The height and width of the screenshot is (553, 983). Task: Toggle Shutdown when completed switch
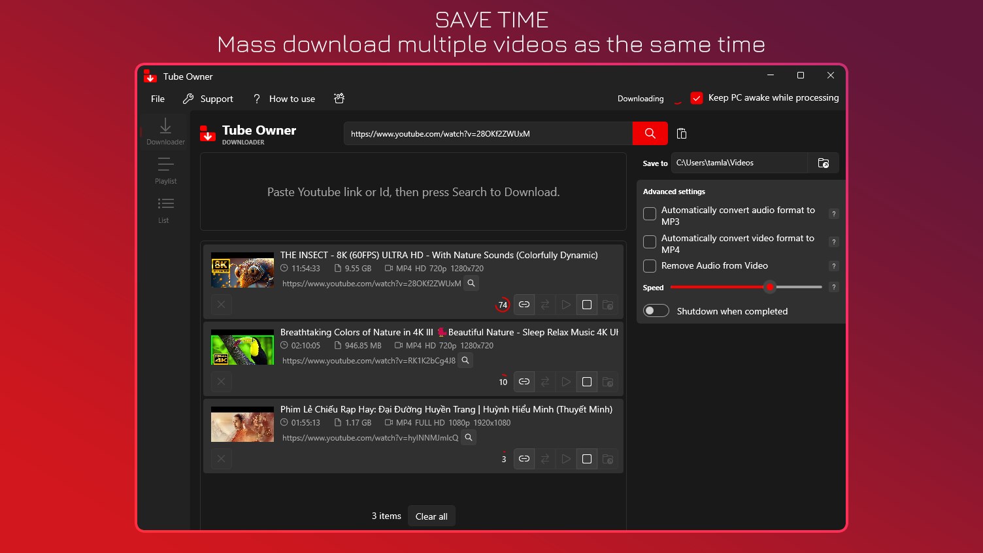tap(656, 311)
